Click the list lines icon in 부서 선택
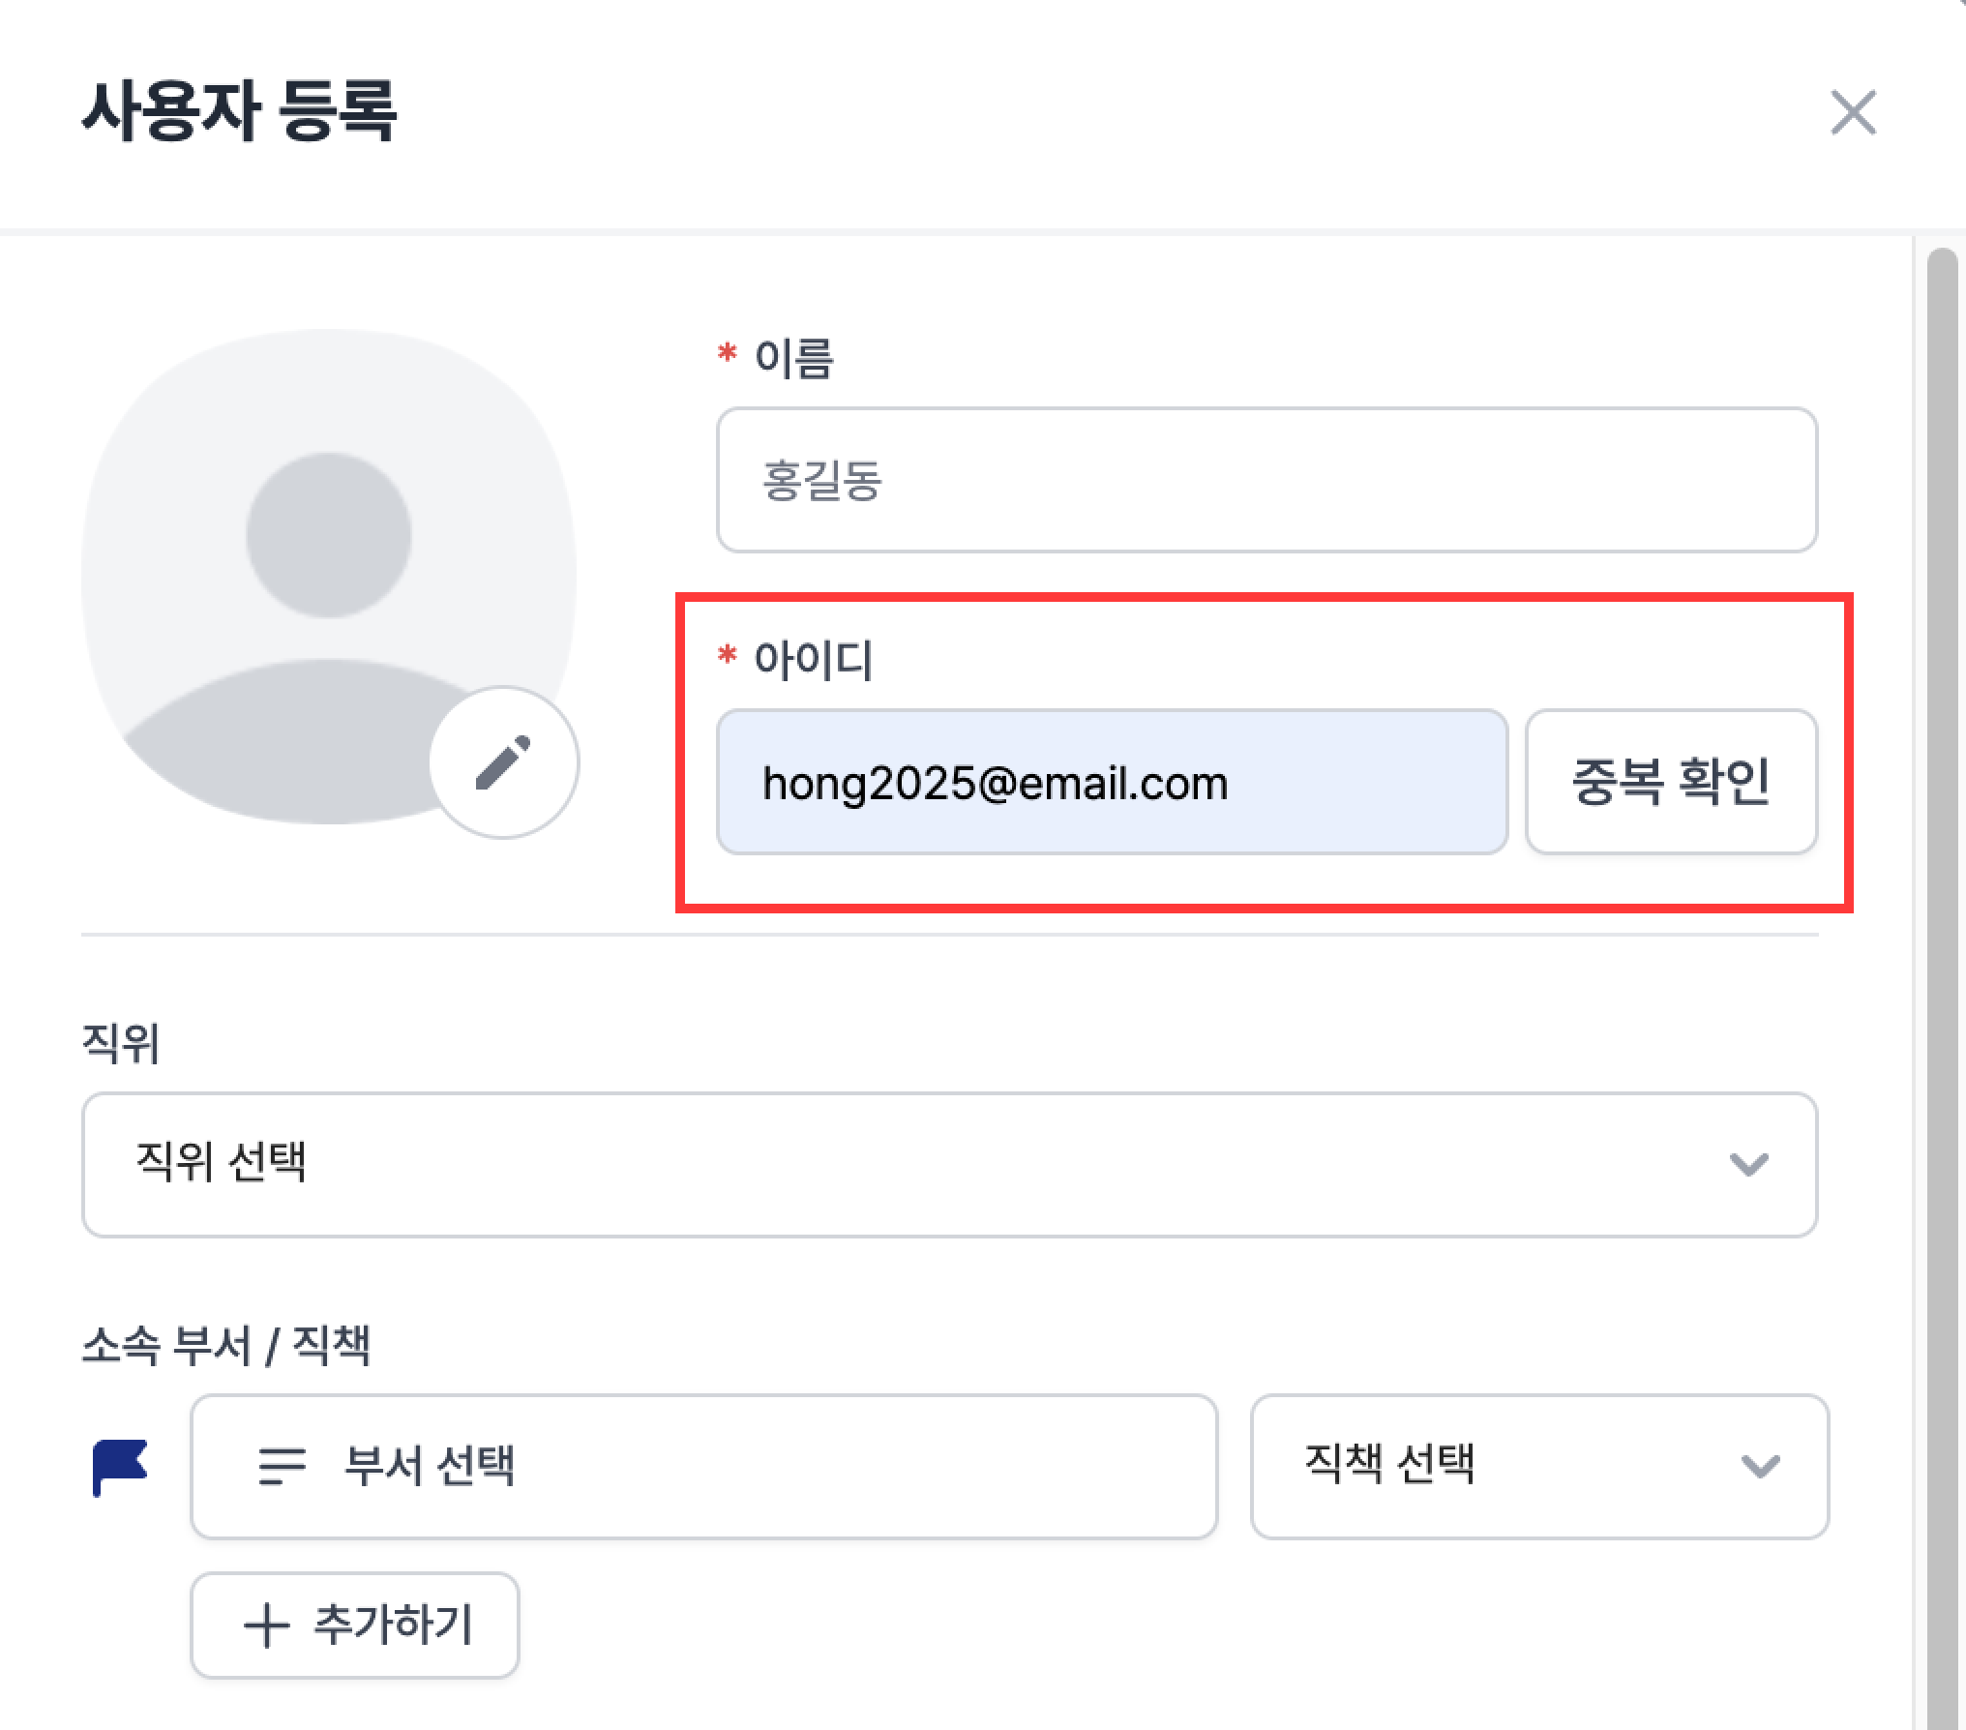 (282, 1466)
